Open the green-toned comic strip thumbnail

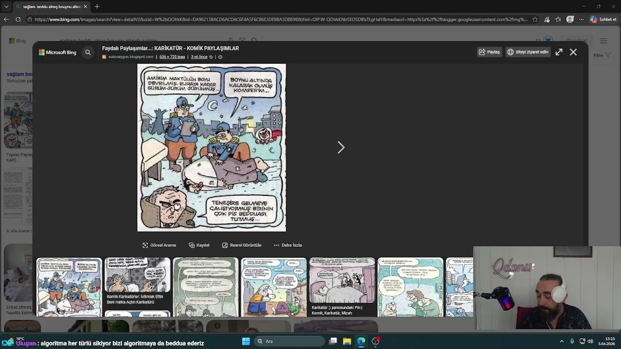pyautogui.click(x=206, y=287)
